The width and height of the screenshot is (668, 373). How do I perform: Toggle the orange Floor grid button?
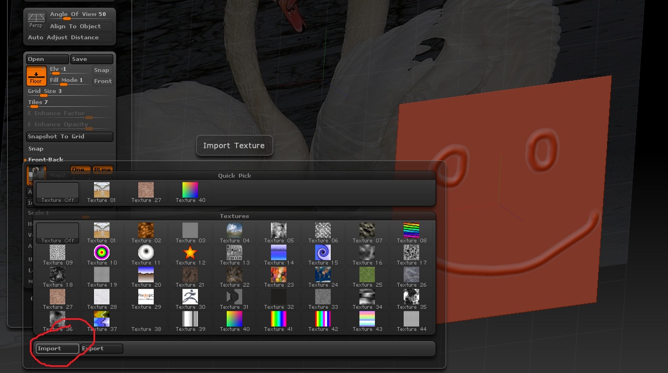pos(36,76)
